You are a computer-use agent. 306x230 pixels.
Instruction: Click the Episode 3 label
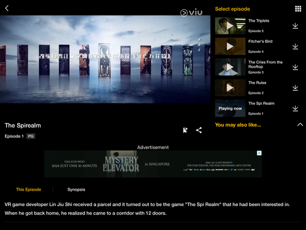pos(256,72)
